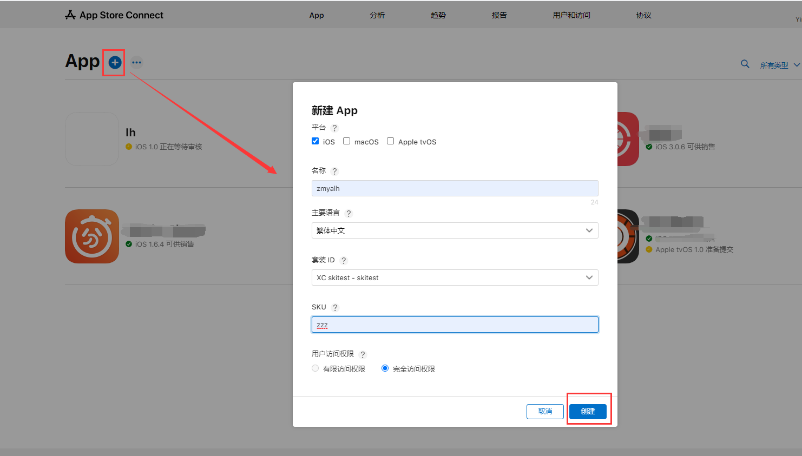The image size is (802, 456).
Task: Open the ellipsis more-options icon beside App
Action: coord(136,63)
